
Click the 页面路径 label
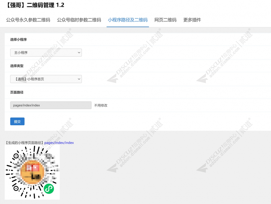(x=17, y=92)
